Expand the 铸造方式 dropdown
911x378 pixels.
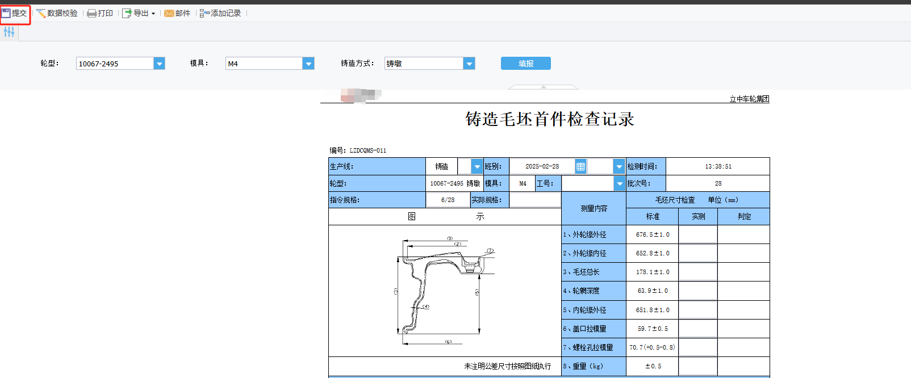[x=469, y=64]
